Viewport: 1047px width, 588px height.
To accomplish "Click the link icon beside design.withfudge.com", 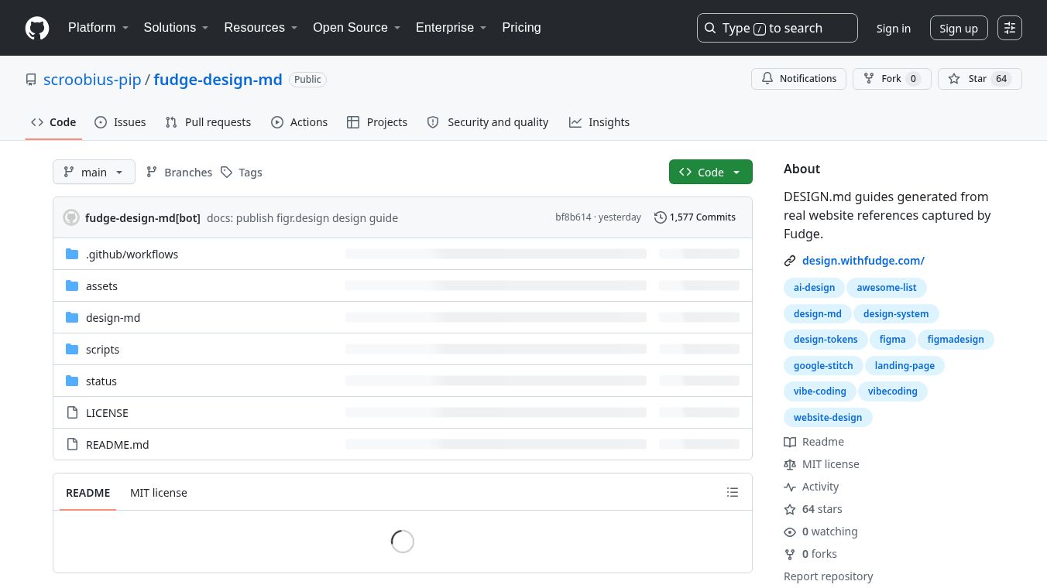I will click(790, 261).
